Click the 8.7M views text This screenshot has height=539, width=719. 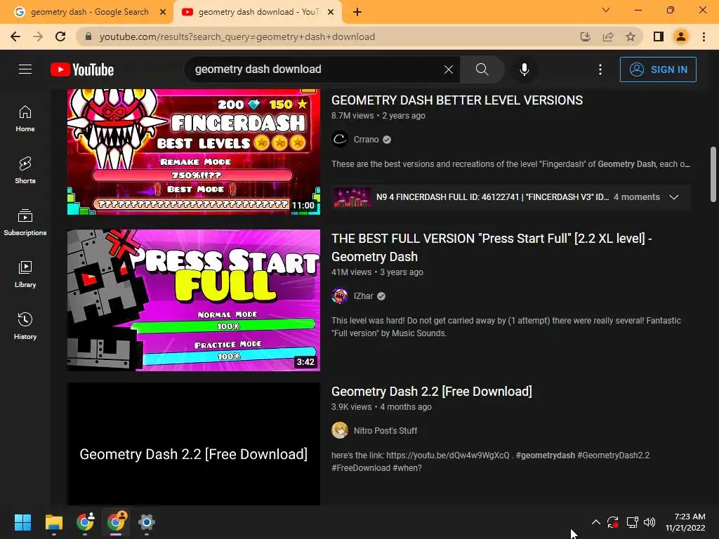[352, 116]
